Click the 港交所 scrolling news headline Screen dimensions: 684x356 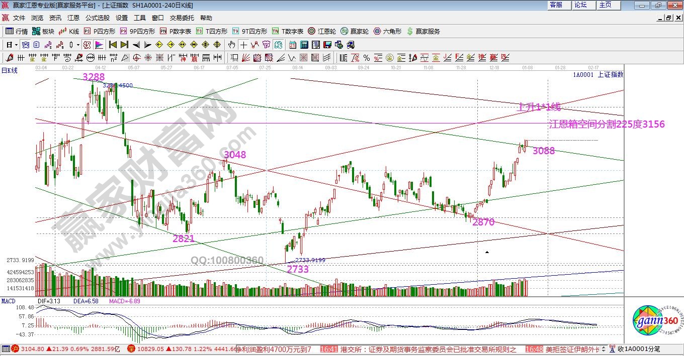[427, 349]
